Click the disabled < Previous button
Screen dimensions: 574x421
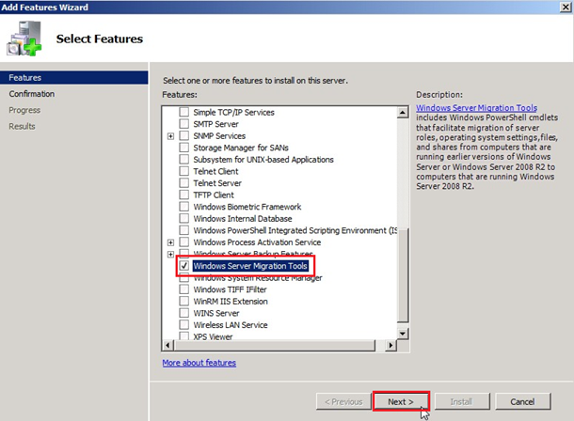(x=343, y=401)
